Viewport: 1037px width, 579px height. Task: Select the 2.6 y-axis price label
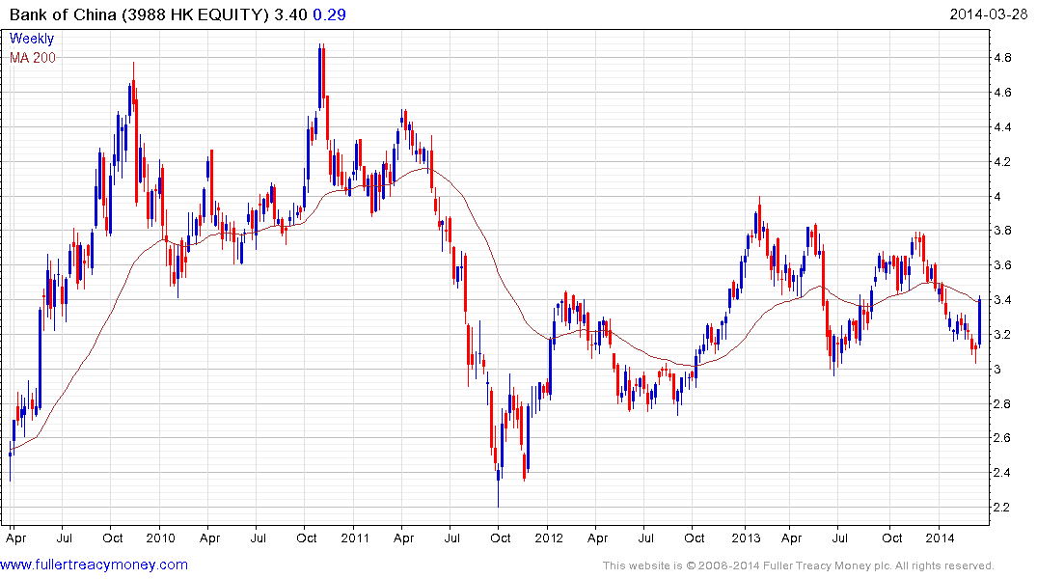tap(1002, 438)
